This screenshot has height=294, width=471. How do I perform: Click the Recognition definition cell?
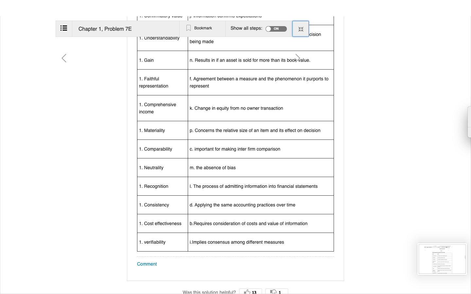[261, 186]
